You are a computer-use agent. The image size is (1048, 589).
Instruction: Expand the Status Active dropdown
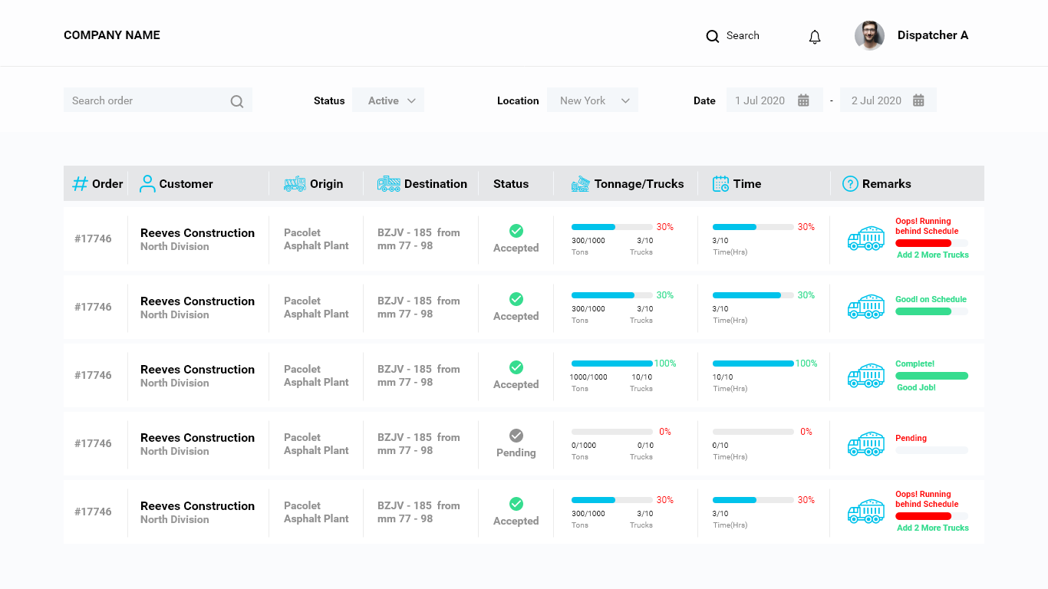coord(388,100)
